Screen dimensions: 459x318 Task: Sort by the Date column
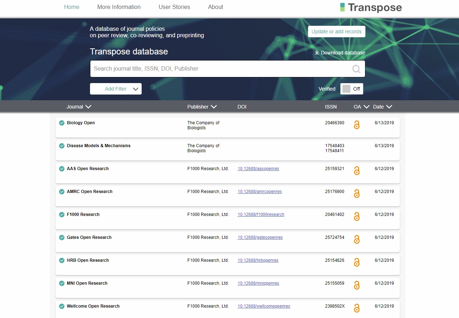tap(383, 107)
